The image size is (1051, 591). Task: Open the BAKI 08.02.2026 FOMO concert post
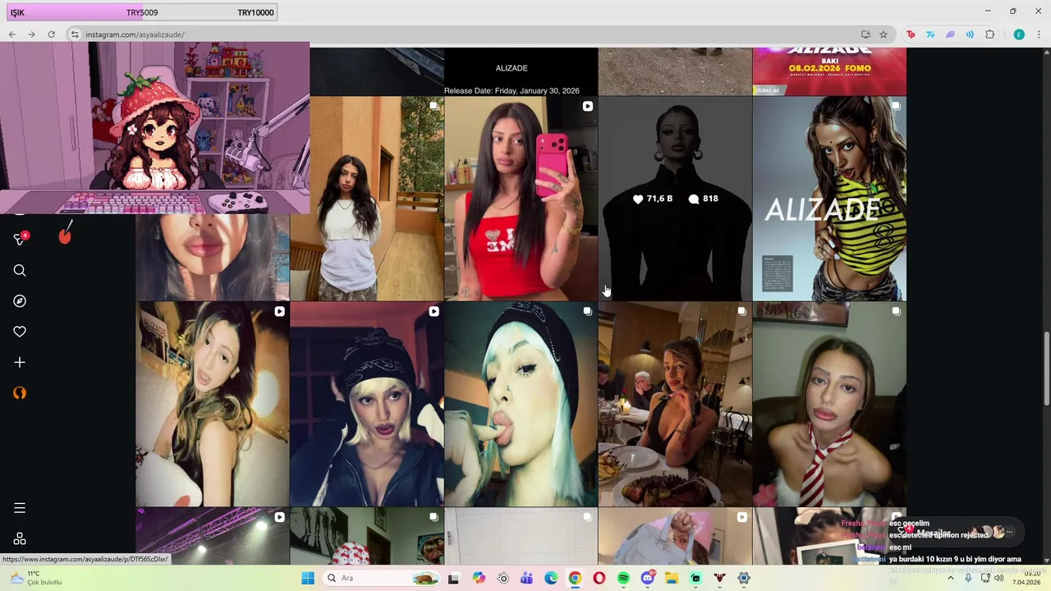tap(829, 71)
